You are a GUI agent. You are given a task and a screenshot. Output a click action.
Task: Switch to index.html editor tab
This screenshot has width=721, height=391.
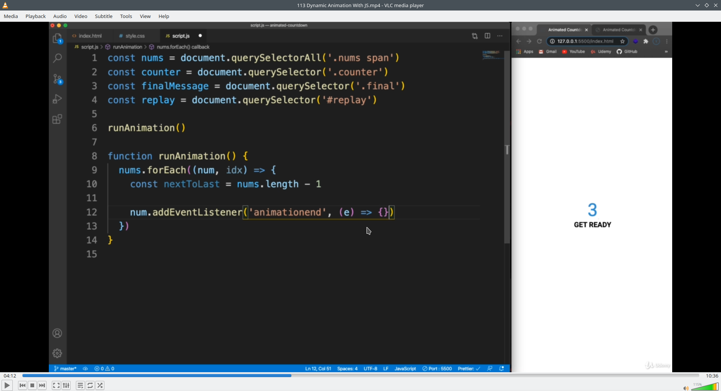coord(90,36)
